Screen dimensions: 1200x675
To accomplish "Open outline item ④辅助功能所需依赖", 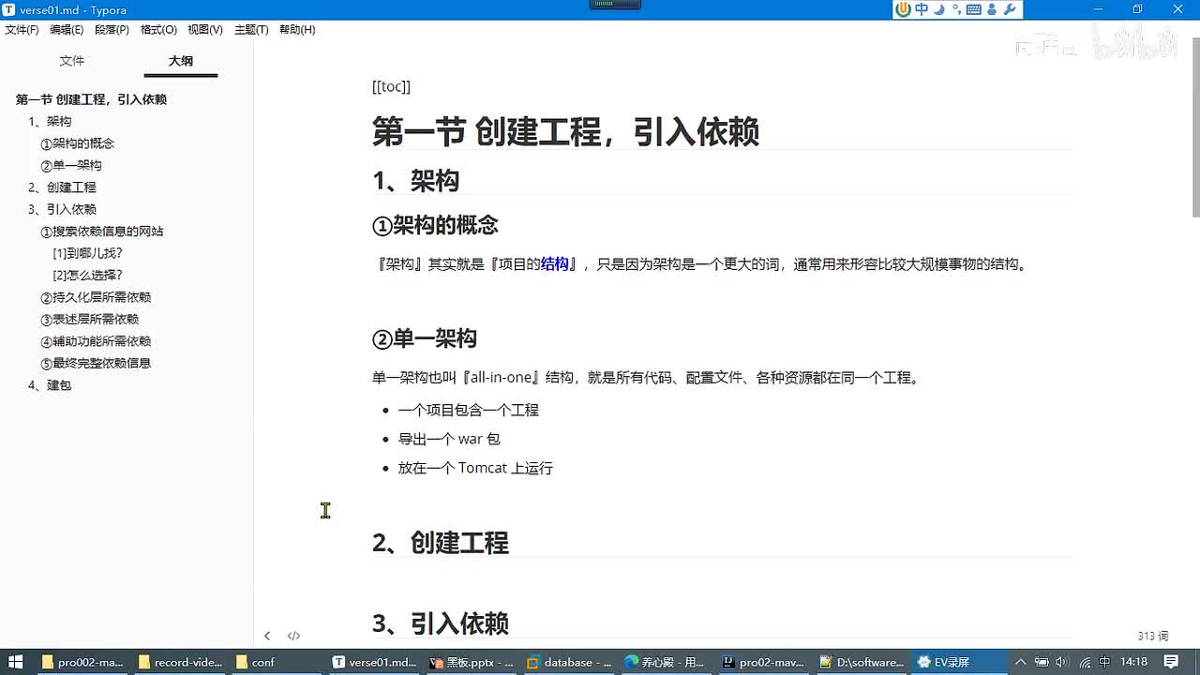I will pos(96,341).
